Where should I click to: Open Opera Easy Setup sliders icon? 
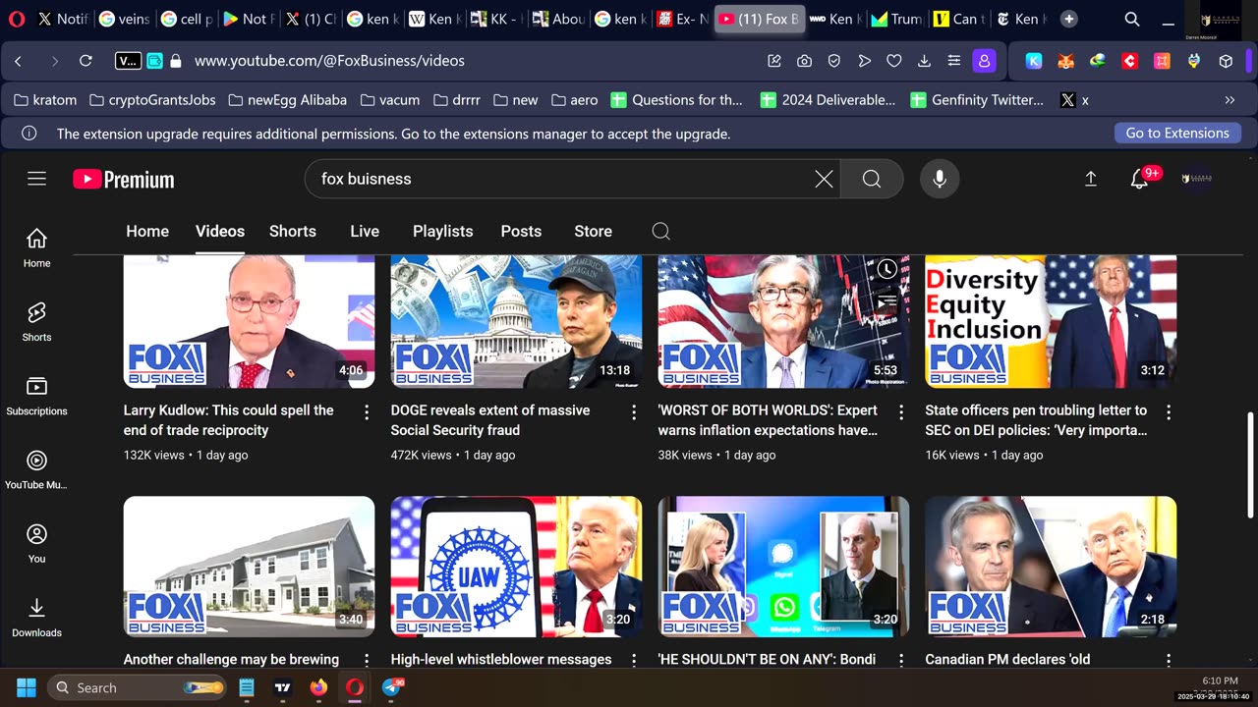tap(953, 61)
